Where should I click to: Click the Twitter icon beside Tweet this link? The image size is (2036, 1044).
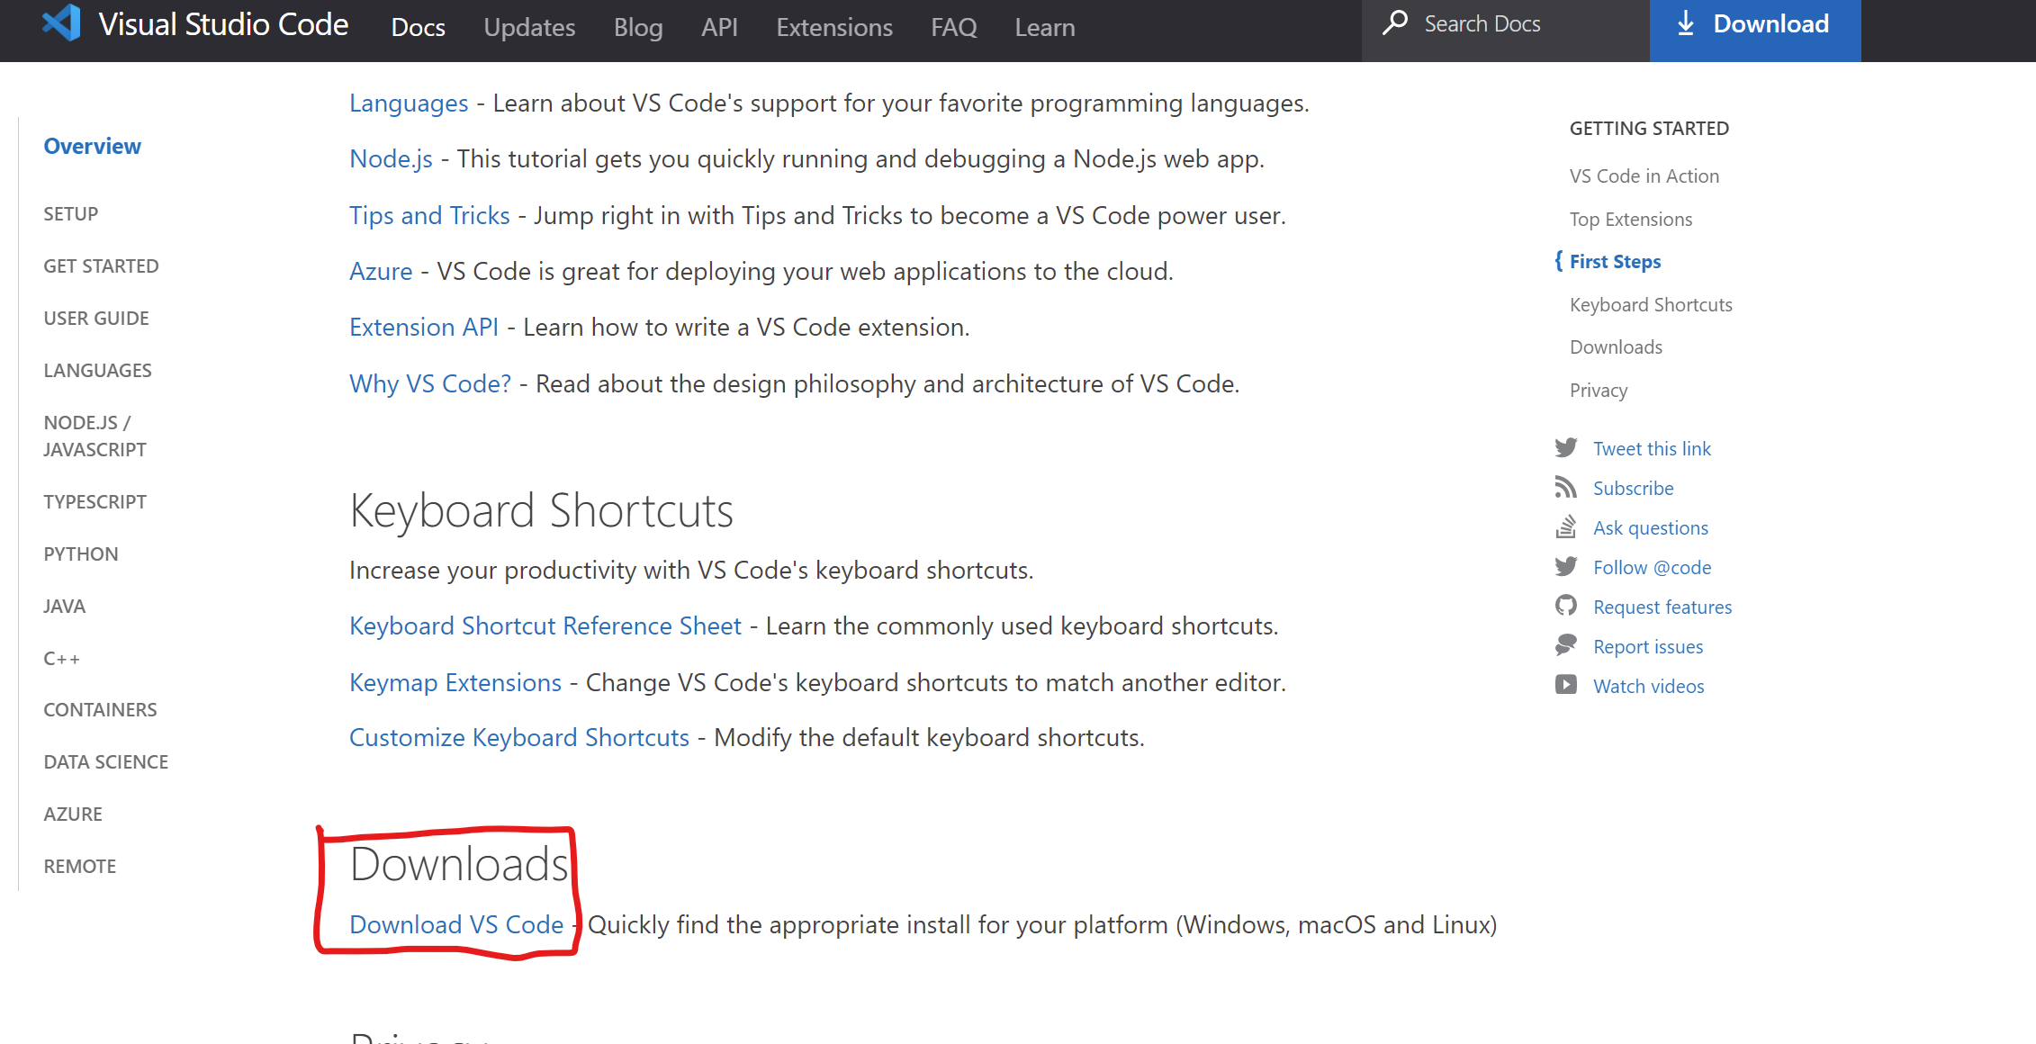pos(1566,448)
